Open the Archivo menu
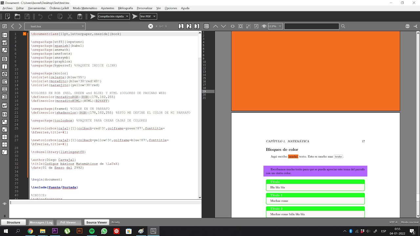 pos(8,8)
